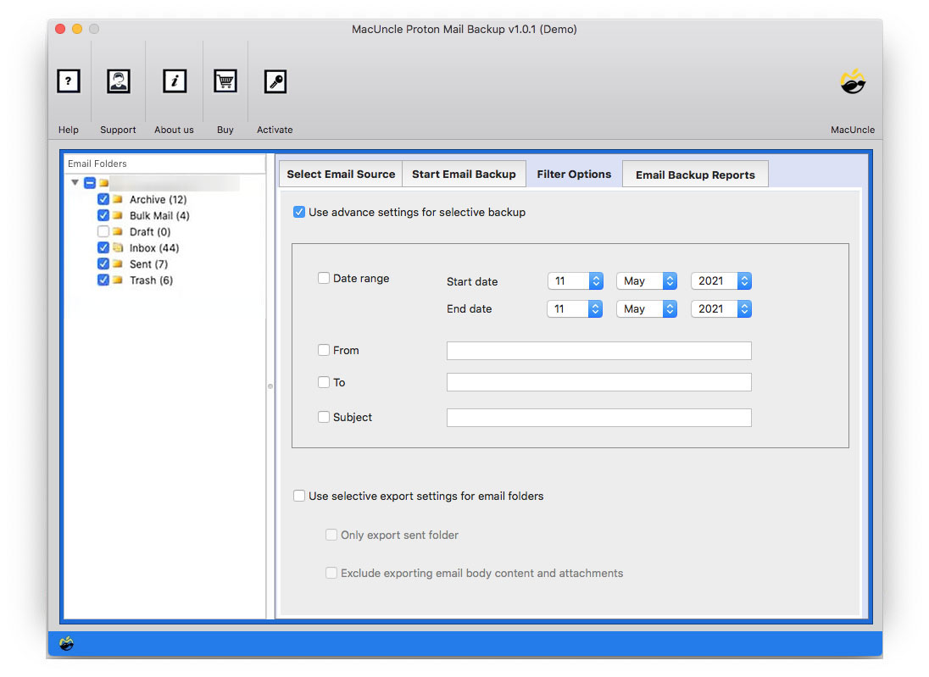Open the Help toolbar icon

[x=68, y=81]
